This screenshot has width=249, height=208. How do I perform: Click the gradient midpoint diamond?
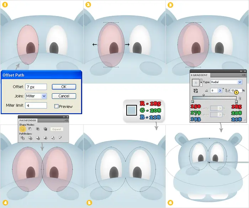point(203,95)
